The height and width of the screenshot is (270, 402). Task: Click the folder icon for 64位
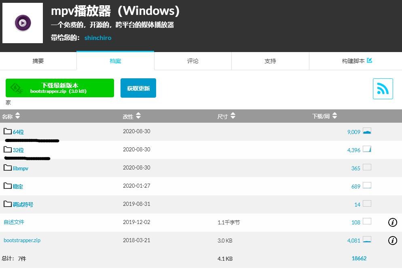pos(8,131)
